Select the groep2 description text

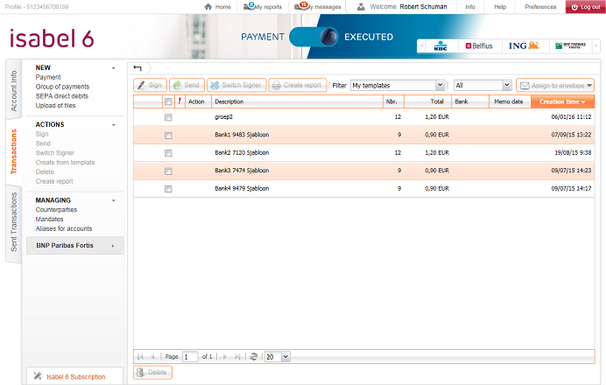(223, 117)
